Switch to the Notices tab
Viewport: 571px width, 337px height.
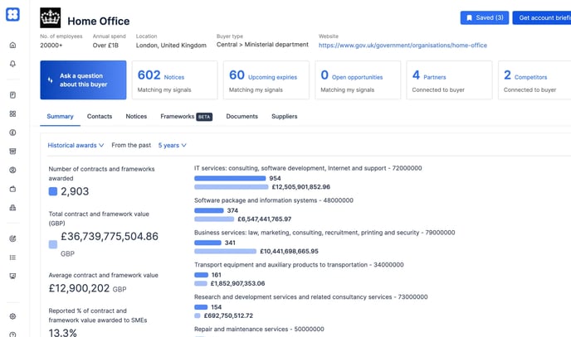(x=136, y=117)
